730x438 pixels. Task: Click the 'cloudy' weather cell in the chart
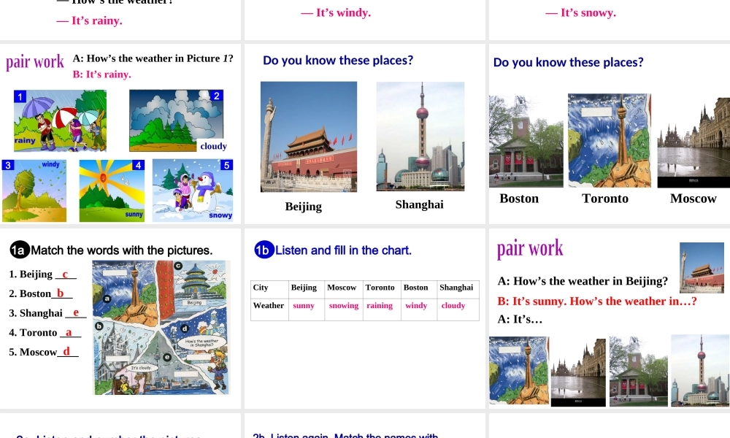458,310
